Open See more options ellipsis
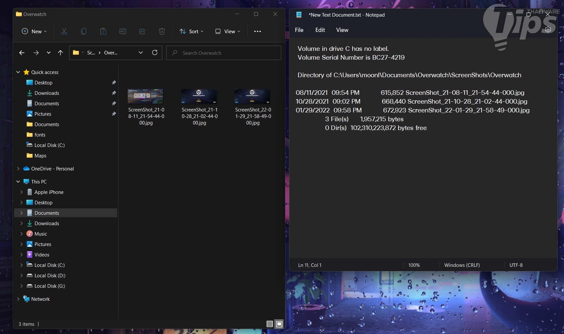Image resolution: width=564 pixels, height=334 pixels. click(x=257, y=31)
